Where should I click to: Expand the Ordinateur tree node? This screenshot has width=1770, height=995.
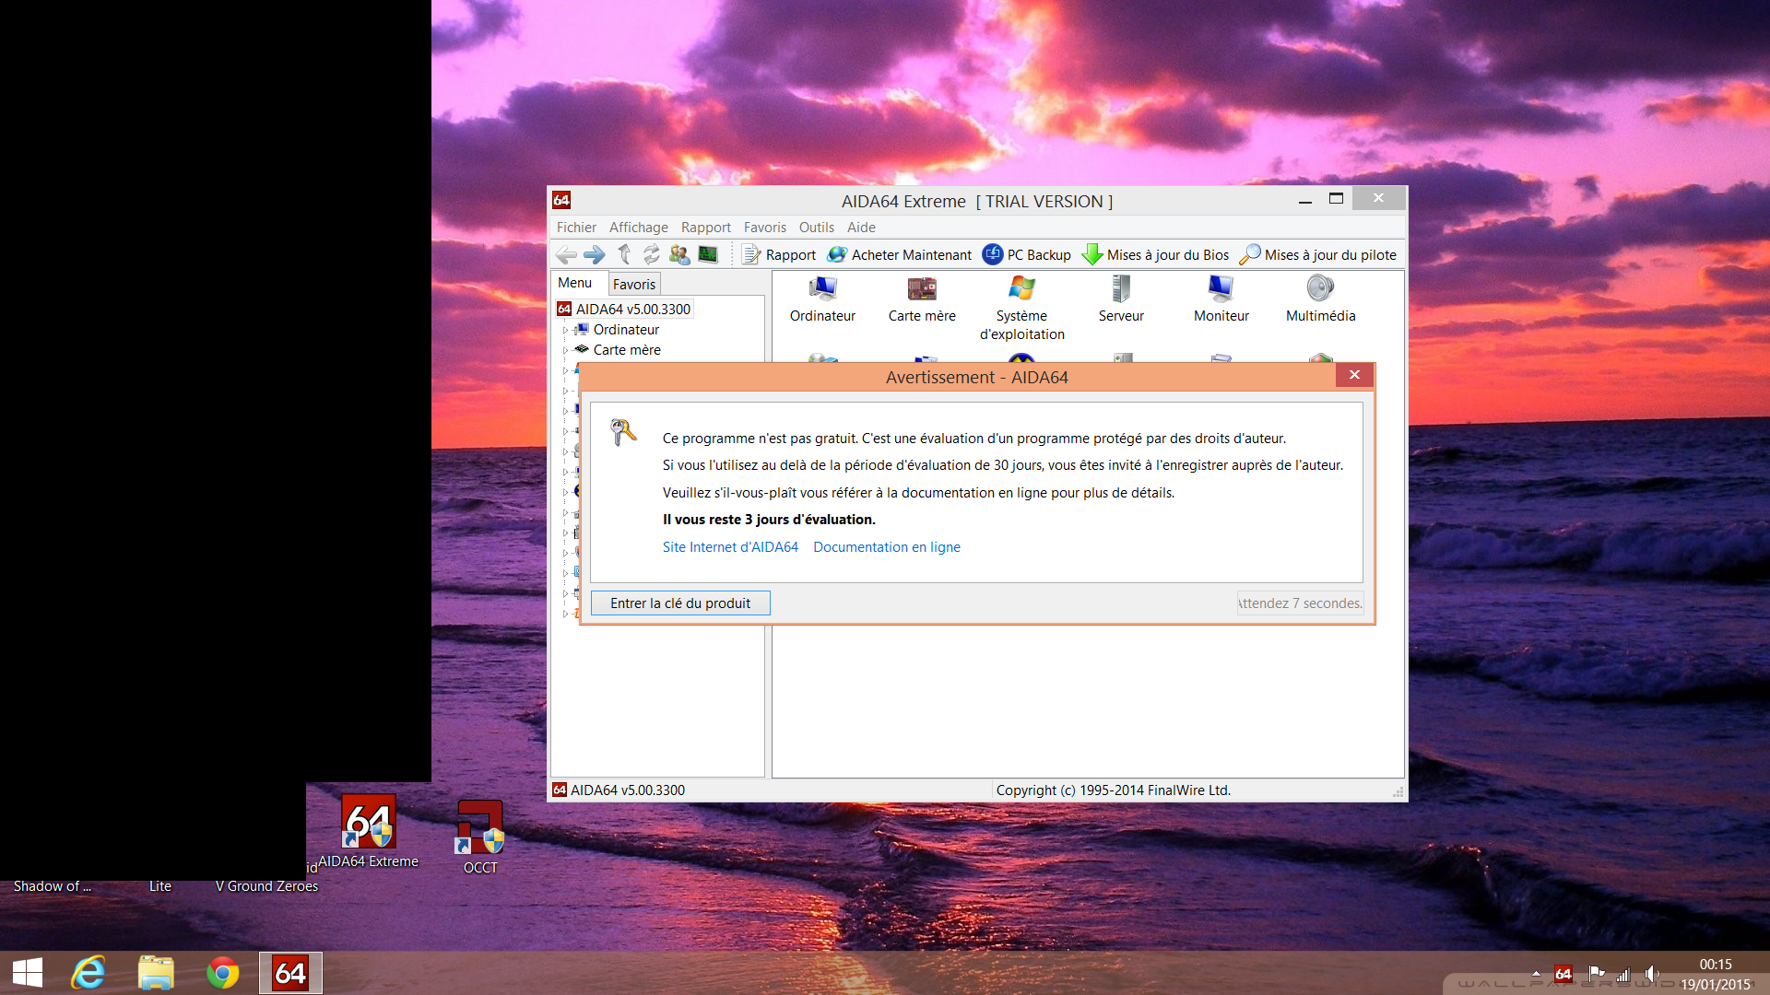565,330
